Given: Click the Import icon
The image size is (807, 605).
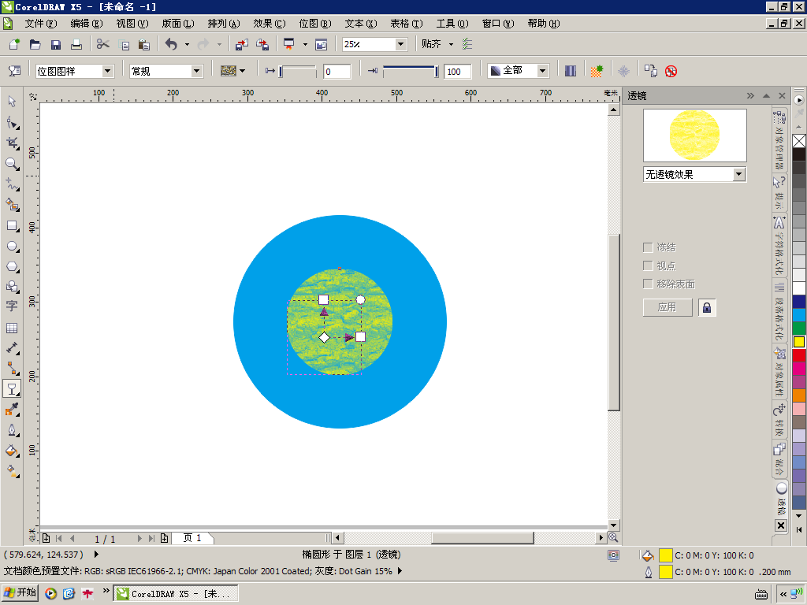Looking at the screenshot, I should (x=242, y=44).
